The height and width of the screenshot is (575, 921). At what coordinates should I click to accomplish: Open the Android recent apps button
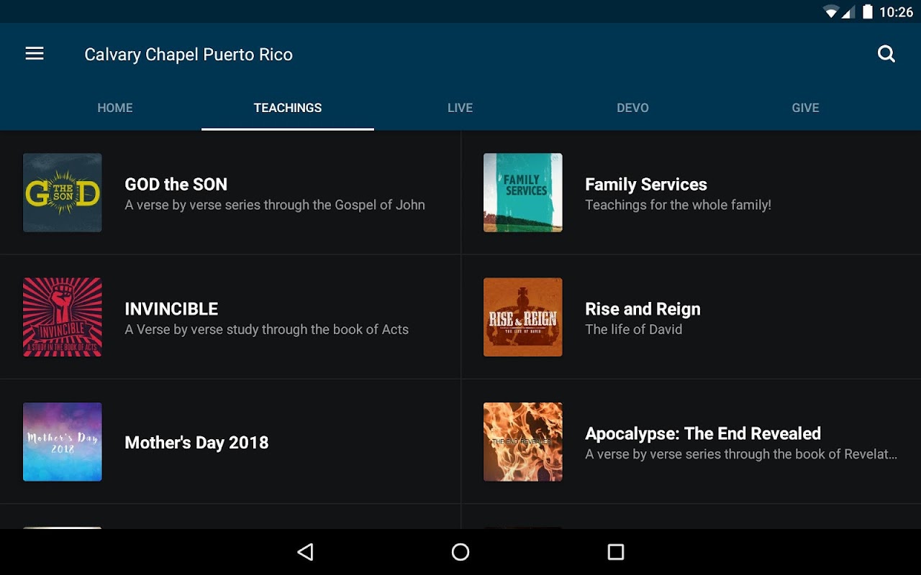point(615,552)
